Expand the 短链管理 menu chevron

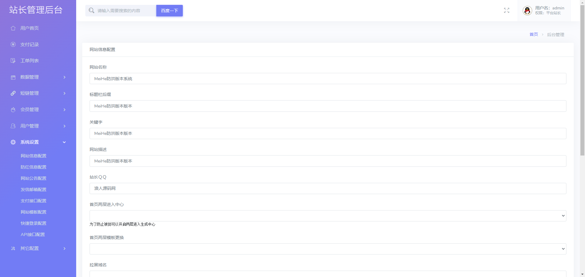(64, 93)
